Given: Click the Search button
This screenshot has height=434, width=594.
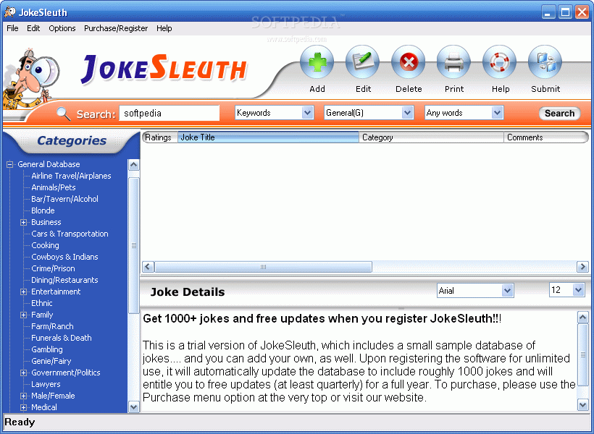Looking at the screenshot, I should 559,113.
